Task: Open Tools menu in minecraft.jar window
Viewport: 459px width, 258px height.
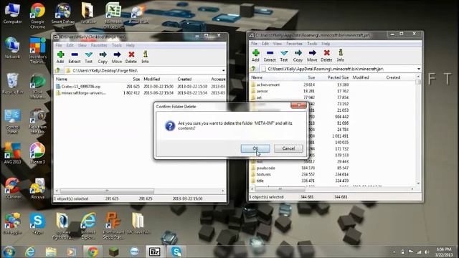Action: 312,44
